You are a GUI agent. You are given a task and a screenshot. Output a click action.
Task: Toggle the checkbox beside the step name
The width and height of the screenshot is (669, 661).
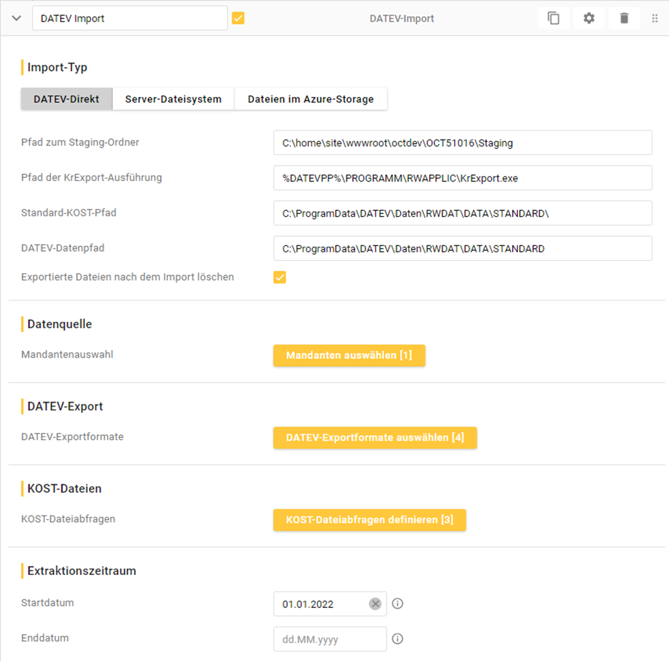tap(238, 19)
